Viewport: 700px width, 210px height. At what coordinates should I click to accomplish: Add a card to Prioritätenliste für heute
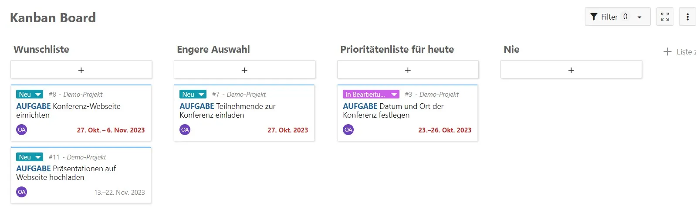click(x=408, y=70)
